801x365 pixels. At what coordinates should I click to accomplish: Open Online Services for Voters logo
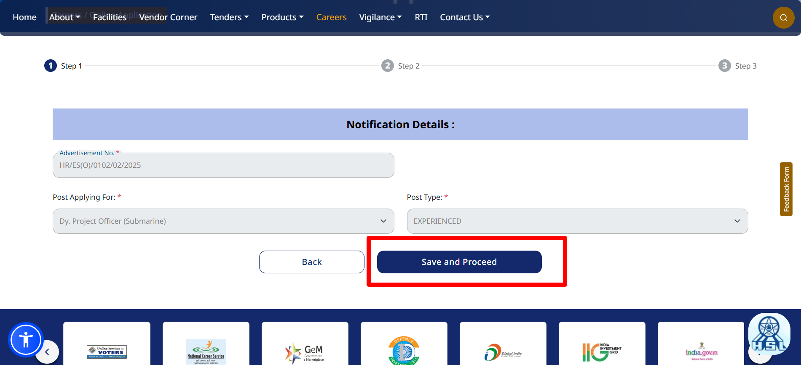pos(107,351)
